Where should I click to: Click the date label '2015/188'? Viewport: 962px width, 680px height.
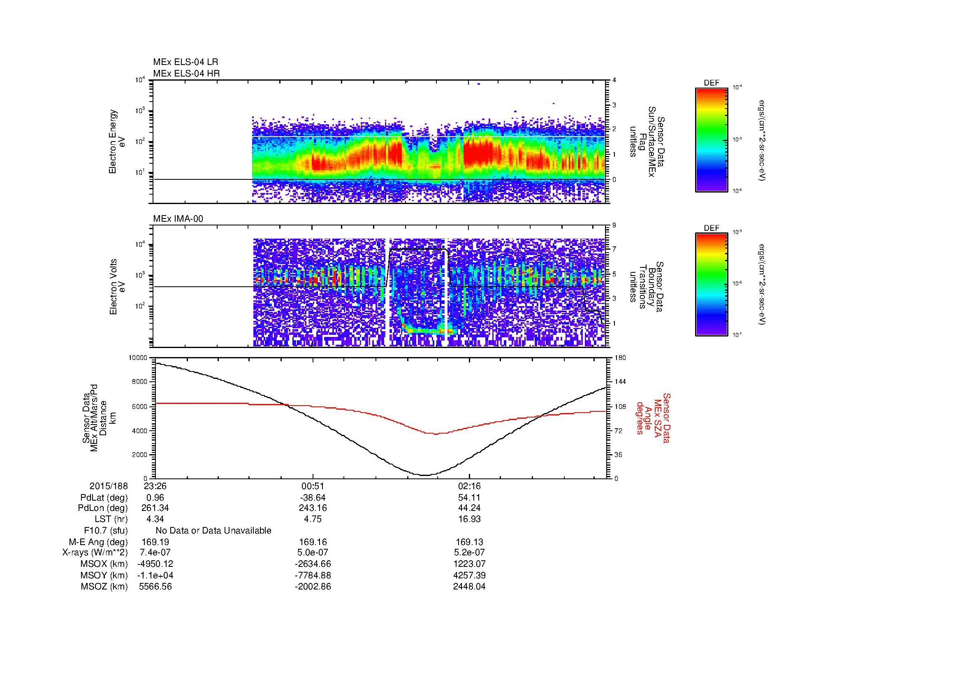(109, 486)
